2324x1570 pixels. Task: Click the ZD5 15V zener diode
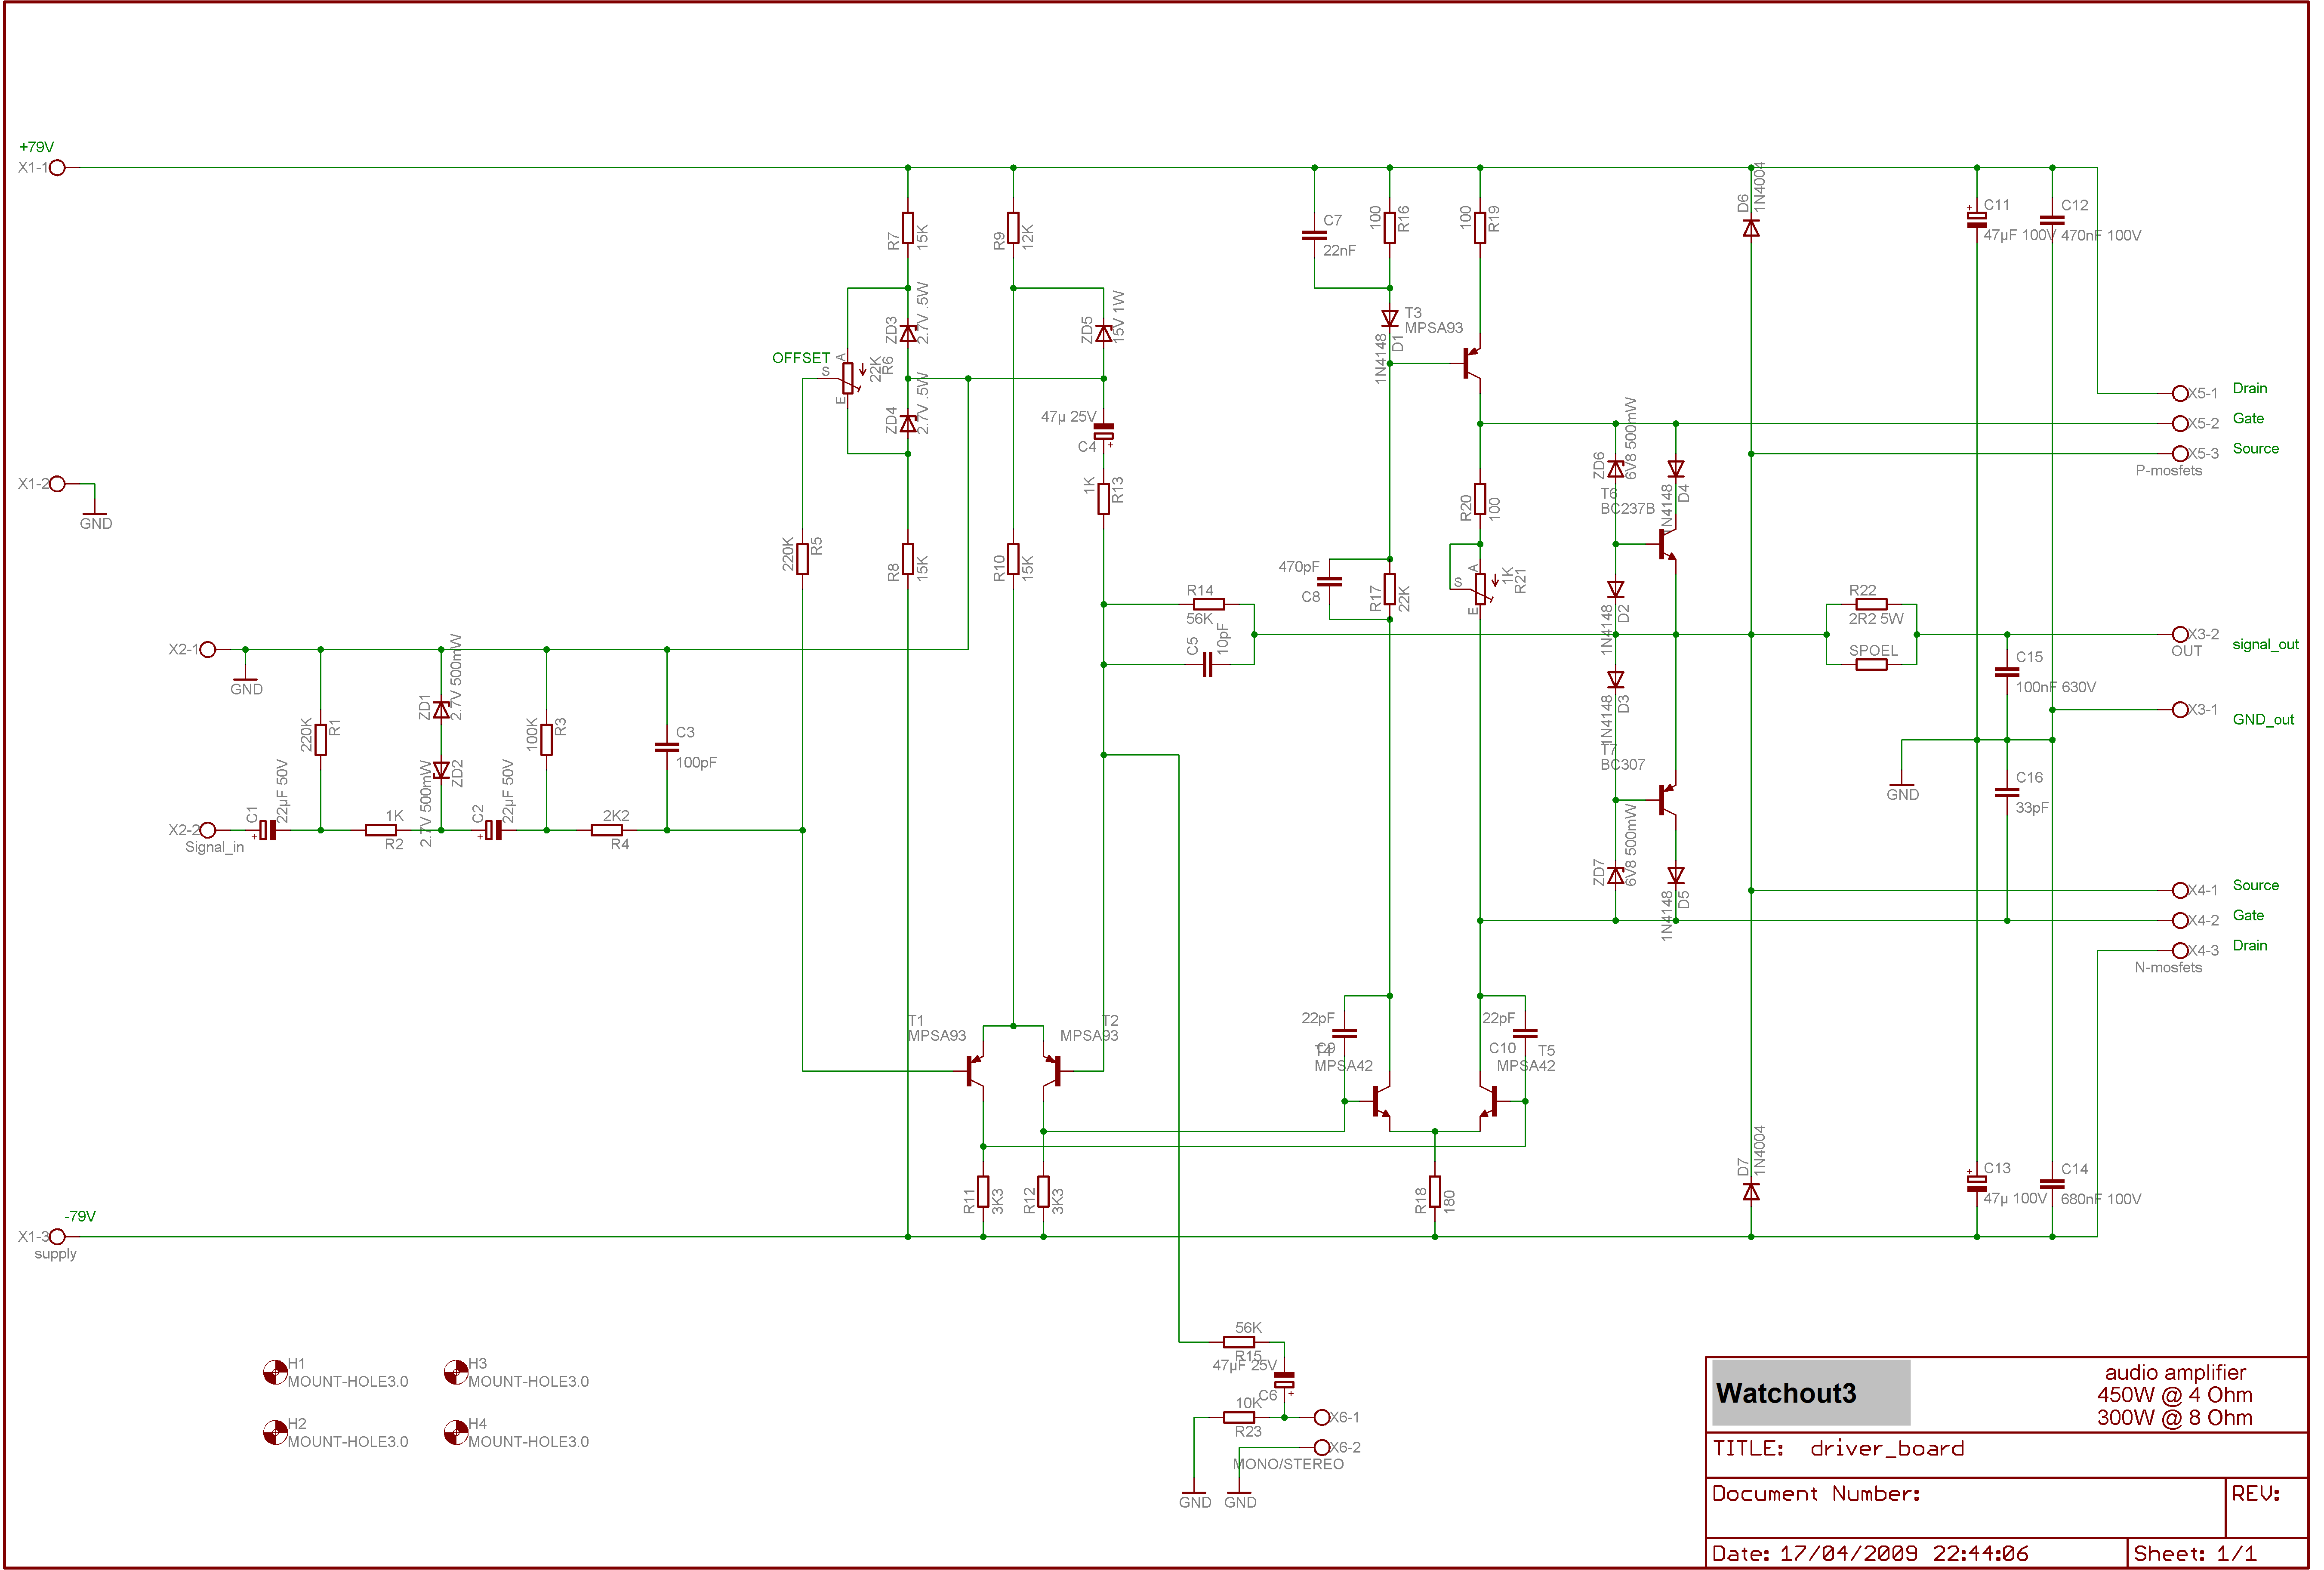pyautogui.click(x=1104, y=333)
